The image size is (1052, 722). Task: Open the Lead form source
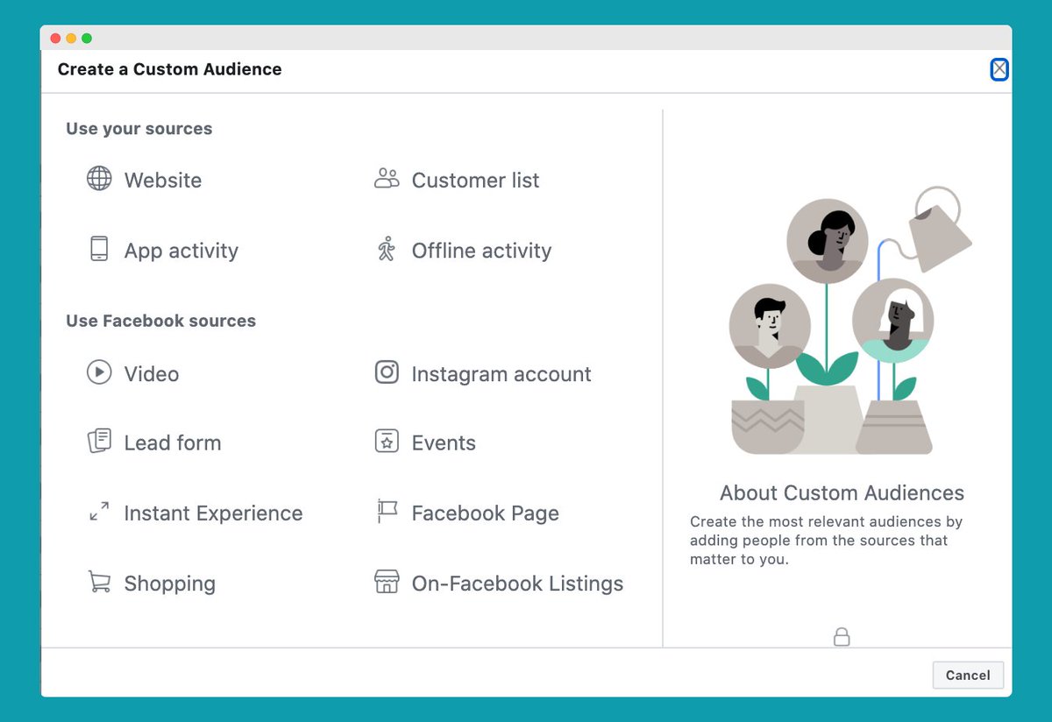pyautogui.click(x=173, y=443)
